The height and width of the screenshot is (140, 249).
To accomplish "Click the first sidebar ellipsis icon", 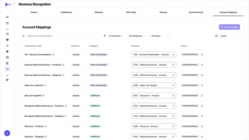I will tap(7, 29).
